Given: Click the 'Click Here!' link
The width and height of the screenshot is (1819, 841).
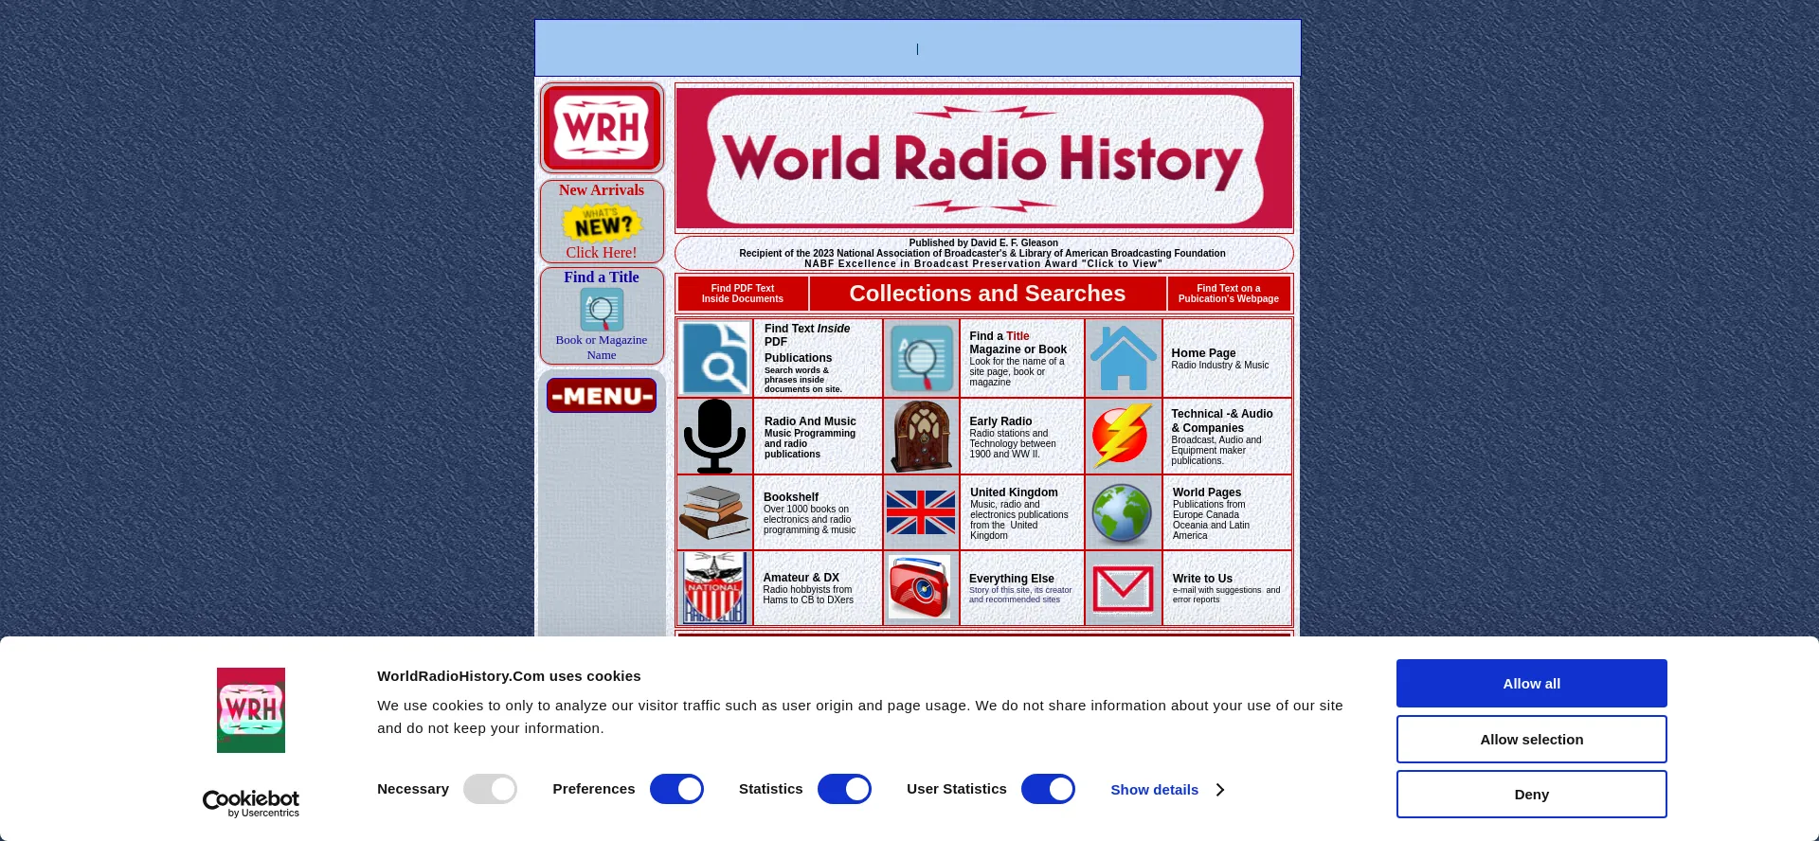Looking at the screenshot, I should coord(602,253).
